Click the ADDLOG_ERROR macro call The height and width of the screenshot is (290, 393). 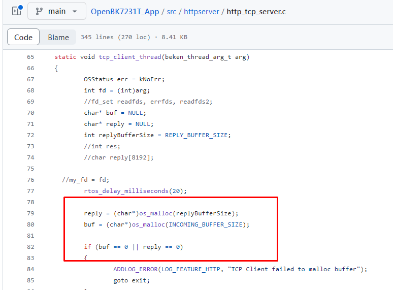click(x=136, y=269)
